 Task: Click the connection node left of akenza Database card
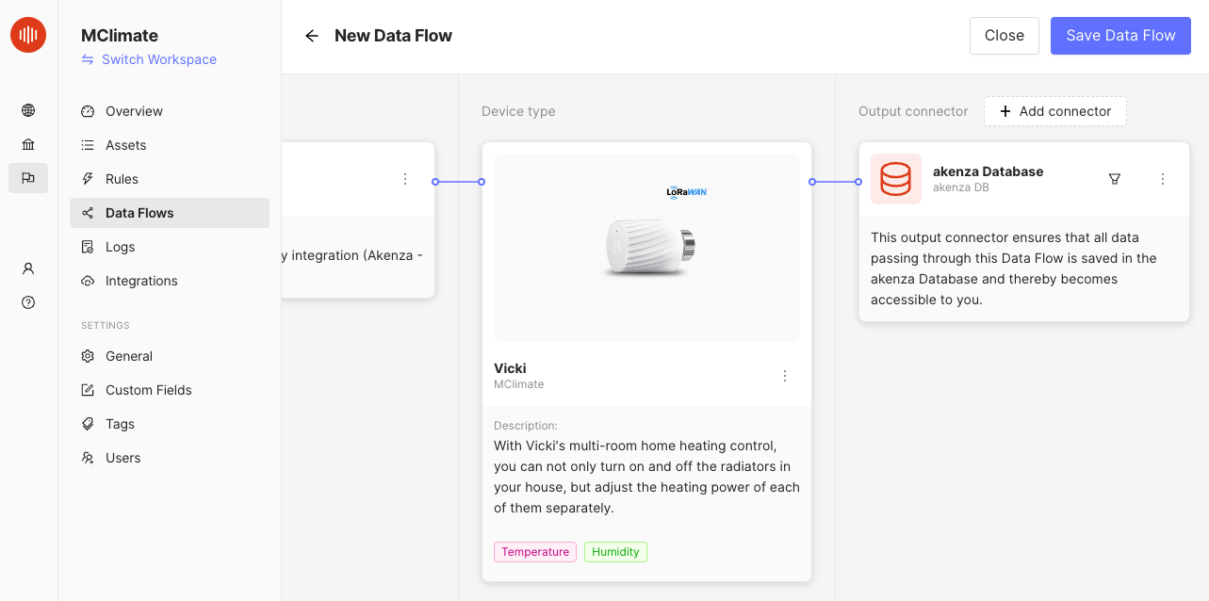pyautogui.click(x=858, y=182)
